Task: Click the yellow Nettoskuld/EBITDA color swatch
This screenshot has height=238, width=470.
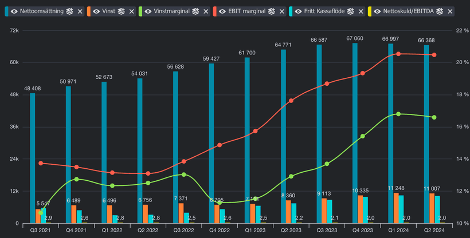Action: [369, 11]
